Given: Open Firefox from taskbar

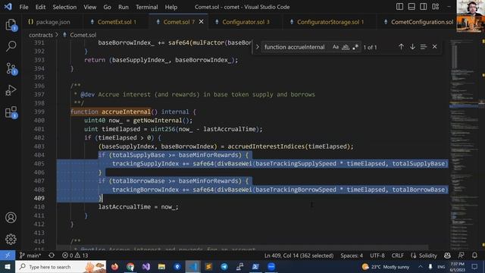Looking at the screenshot, I should 114,266.
